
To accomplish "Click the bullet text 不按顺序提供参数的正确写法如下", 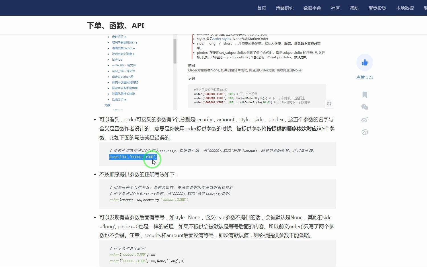I will (x=139, y=174).
